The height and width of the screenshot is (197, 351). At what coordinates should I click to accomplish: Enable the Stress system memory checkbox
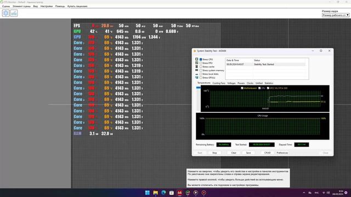(201, 71)
